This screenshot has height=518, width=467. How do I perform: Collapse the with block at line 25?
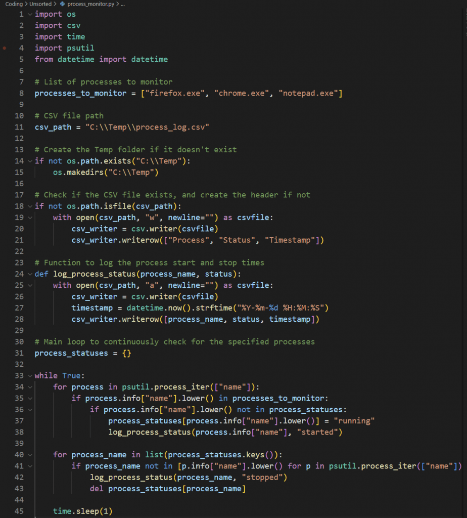[x=30, y=285]
